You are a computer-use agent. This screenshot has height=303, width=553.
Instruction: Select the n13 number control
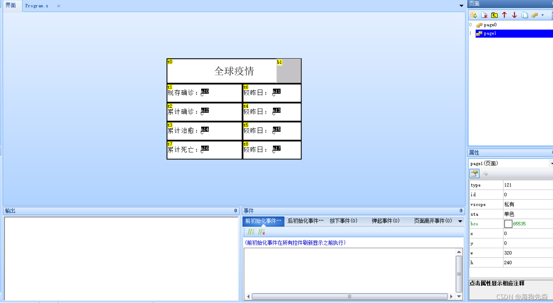click(x=276, y=111)
